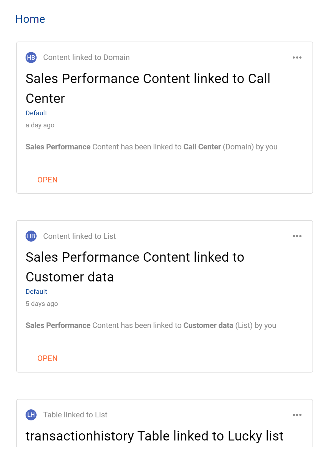Click HB avatar on Customer data card
318x457 pixels.
pyautogui.click(x=31, y=236)
